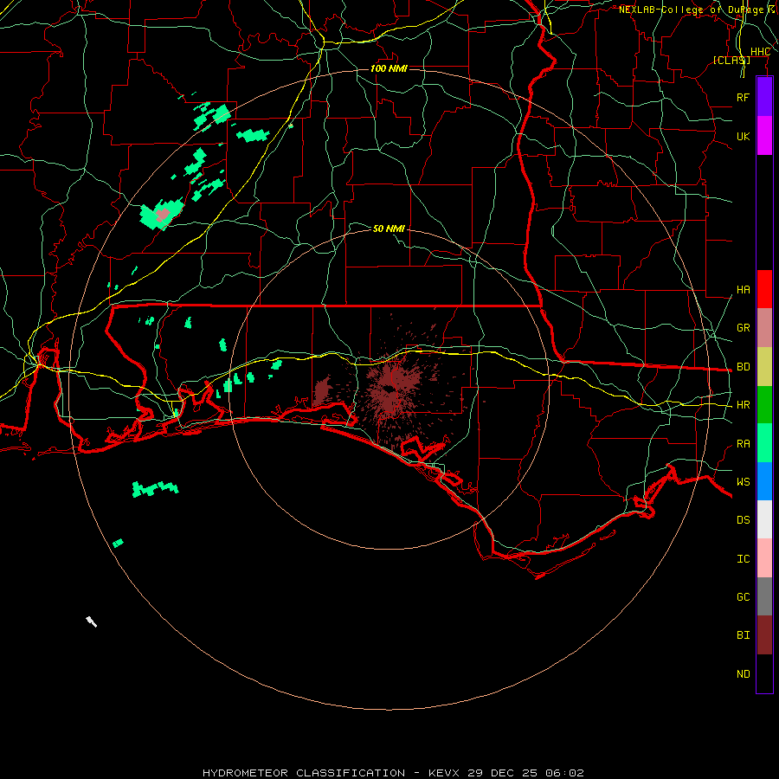Click the BI brown legend swatch

(764, 635)
